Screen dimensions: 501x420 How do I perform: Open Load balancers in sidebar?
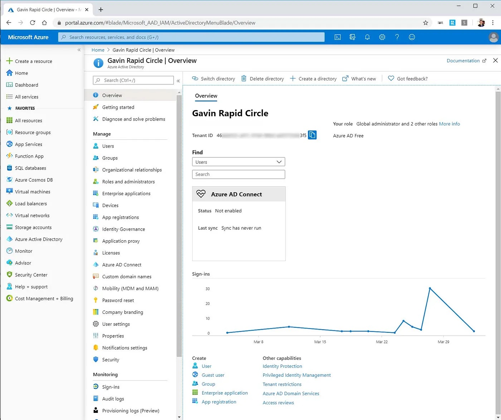click(x=26, y=203)
